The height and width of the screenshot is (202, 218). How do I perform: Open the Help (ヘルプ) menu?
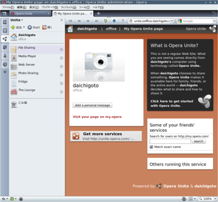[98, 7]
